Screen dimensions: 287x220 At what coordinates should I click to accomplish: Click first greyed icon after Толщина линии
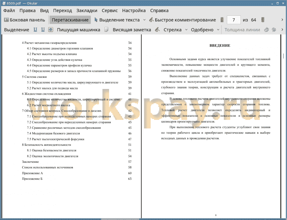[x=267, y=29]
